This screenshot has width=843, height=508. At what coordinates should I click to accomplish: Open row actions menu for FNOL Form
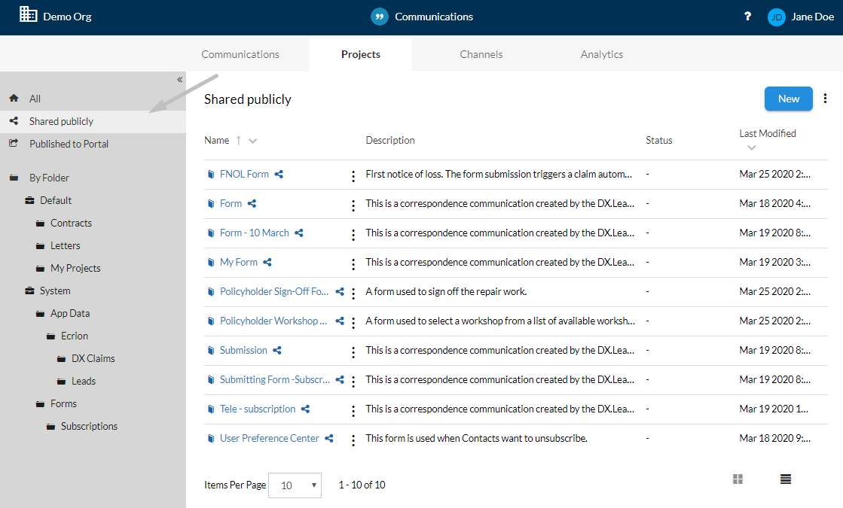coord(353,175)
